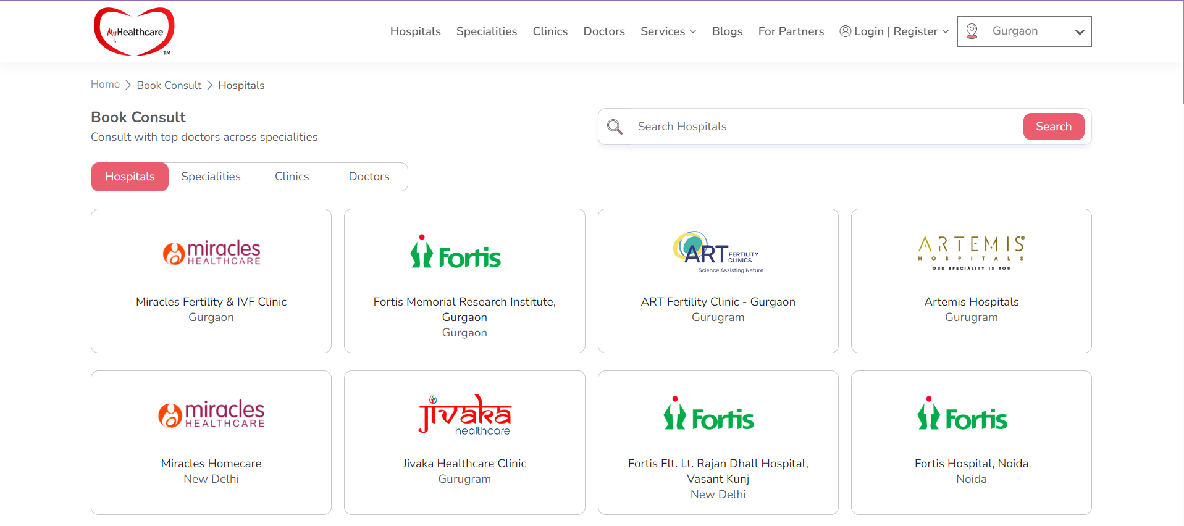Viewport: 1184px width, 526px height.
Task: Click the Fortis logo for Vasant Kunj hospital
Action: (709, 413)
